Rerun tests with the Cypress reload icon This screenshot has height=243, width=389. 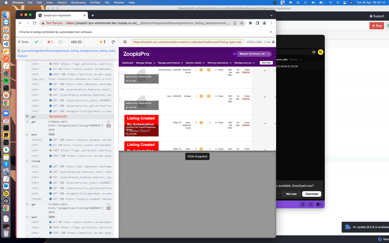113,42
